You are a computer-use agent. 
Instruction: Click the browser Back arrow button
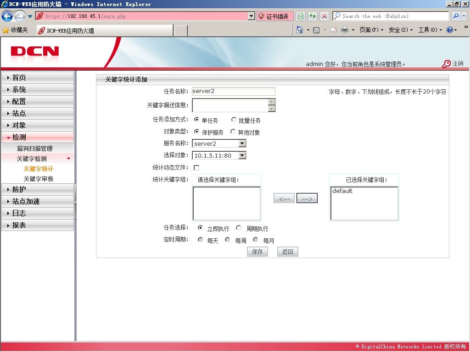point(7,16)
